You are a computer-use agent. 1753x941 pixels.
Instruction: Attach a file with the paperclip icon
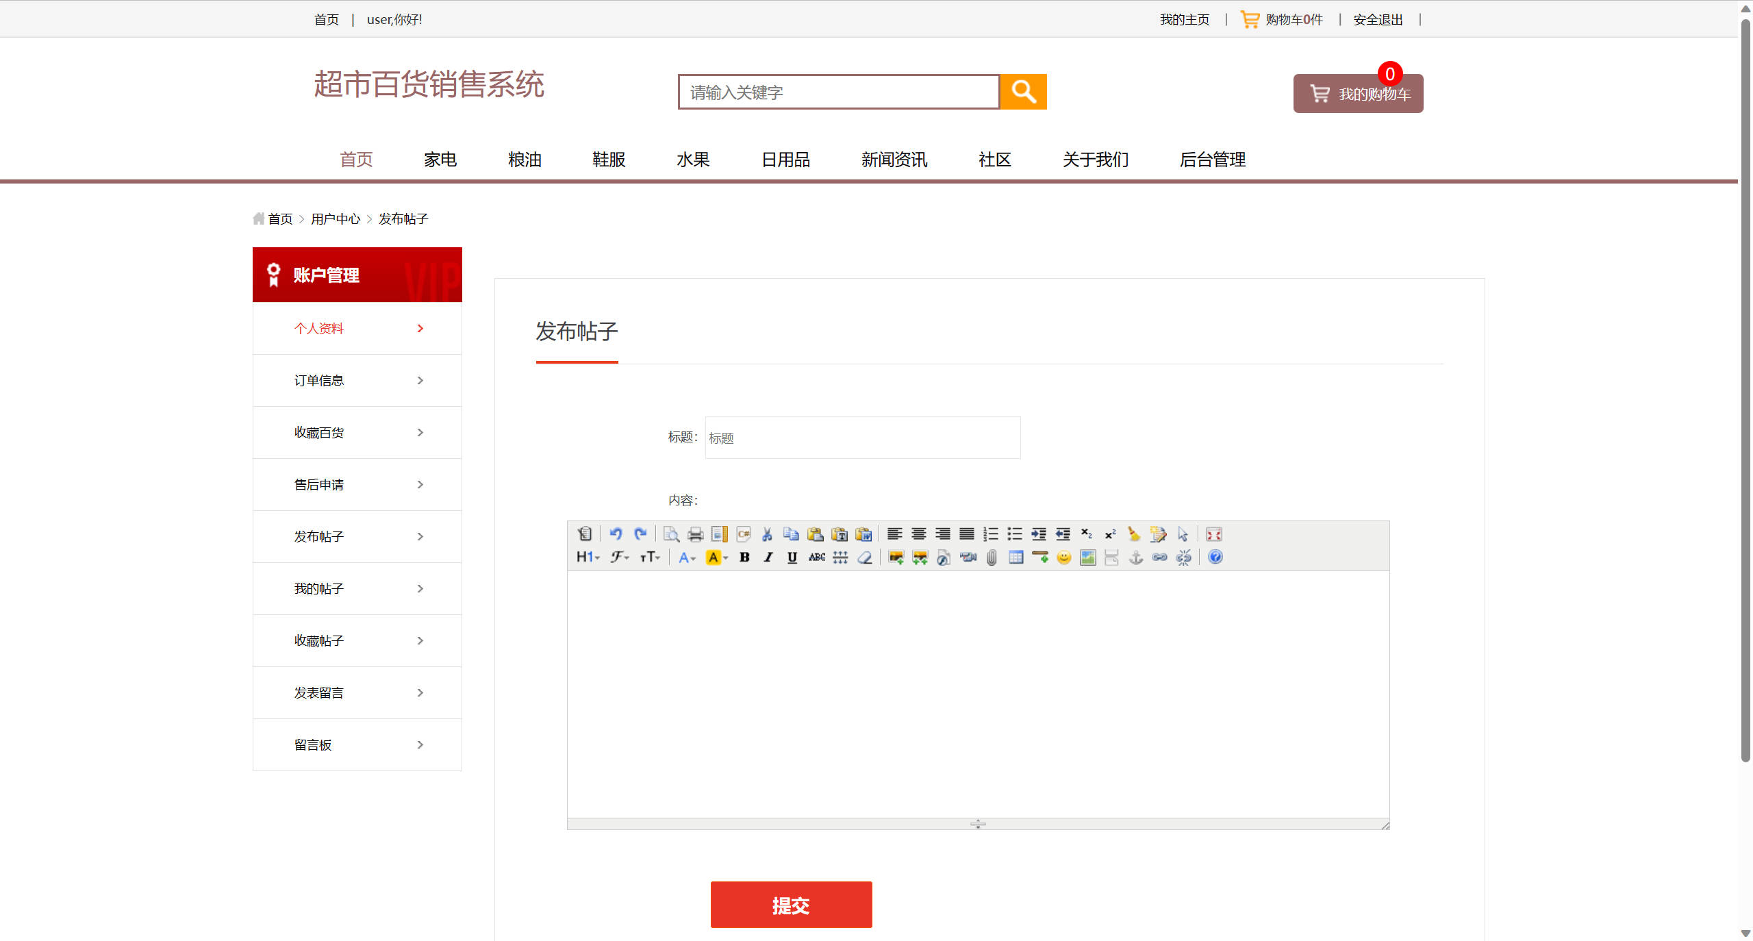(x=992, y=557)
